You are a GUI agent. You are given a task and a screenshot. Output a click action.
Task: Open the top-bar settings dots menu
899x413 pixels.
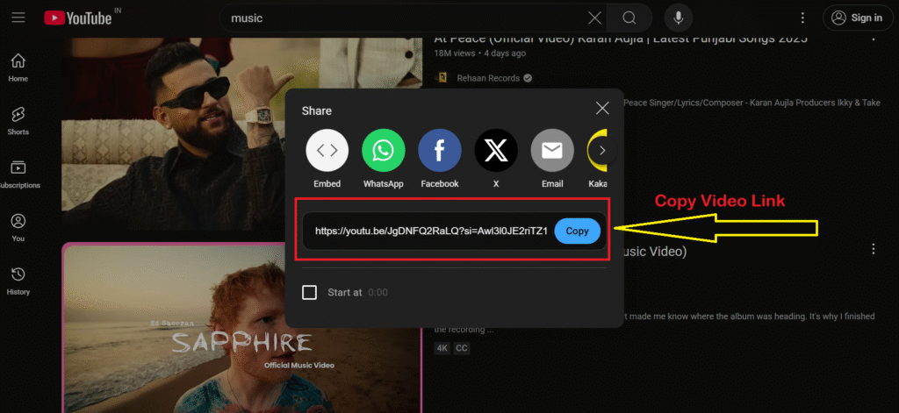pyautogui.click(x=802, y=18)
